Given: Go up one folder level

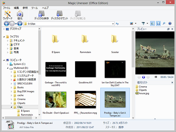Looking at the screenshot, I should 20,24.
